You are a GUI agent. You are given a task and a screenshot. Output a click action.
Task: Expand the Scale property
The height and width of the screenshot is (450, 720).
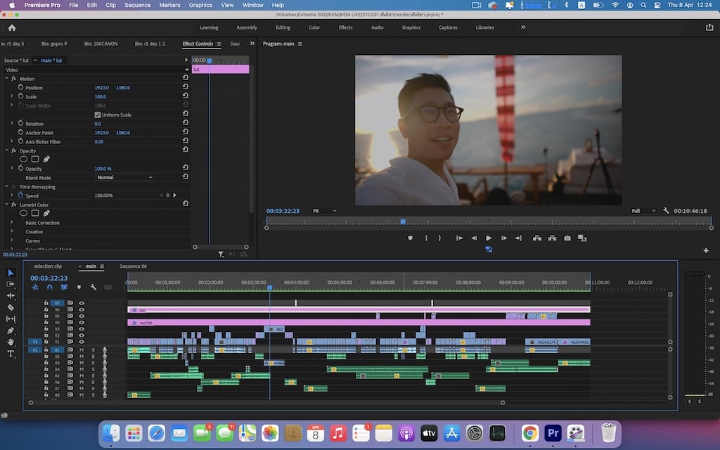point(12,96)
